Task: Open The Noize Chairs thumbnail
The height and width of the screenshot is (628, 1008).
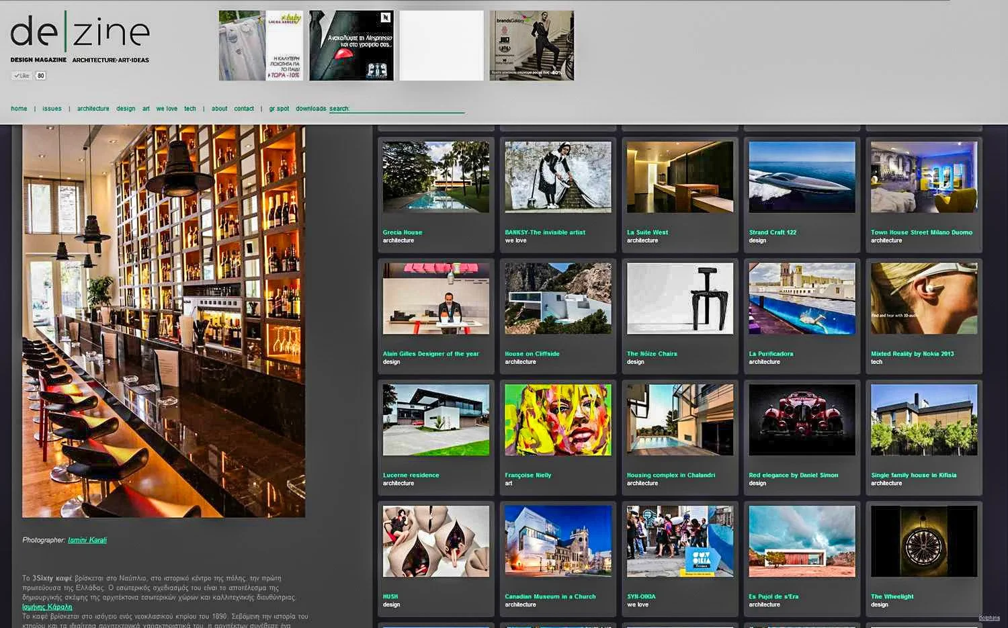Action: click(x=680, y=299)
